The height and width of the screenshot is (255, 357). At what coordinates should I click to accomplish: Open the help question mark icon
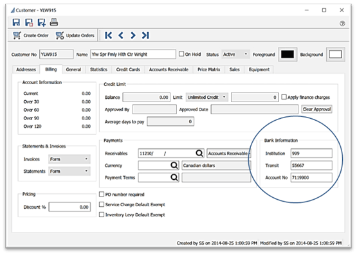pyautogui.click(x=342, y=23)
